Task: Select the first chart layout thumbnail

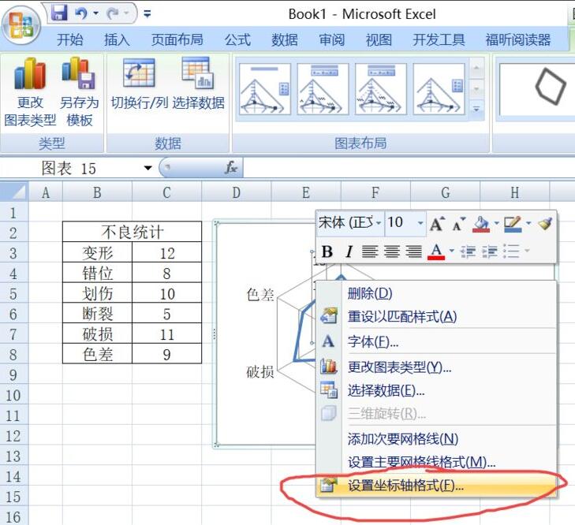Action: coord(265,89)
